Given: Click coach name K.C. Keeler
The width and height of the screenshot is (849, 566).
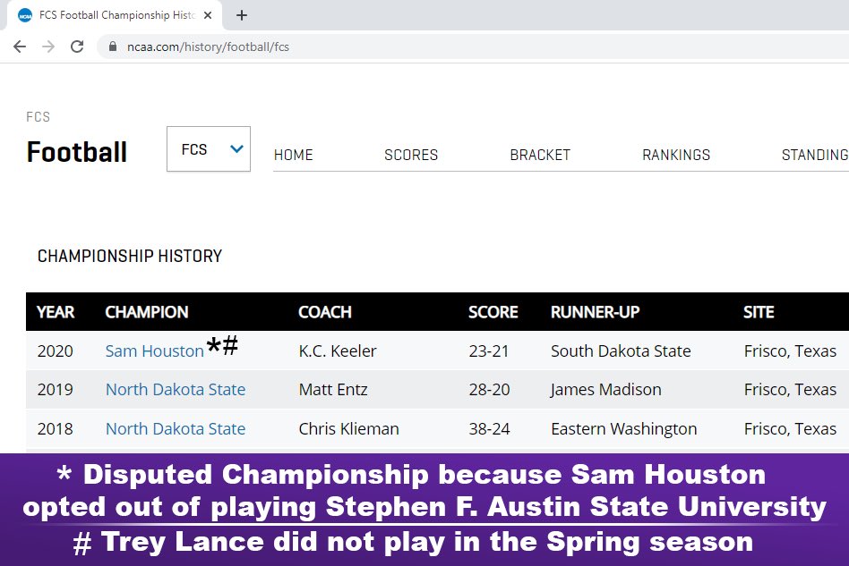Looking at the screenshot, I should coord(338,351).
